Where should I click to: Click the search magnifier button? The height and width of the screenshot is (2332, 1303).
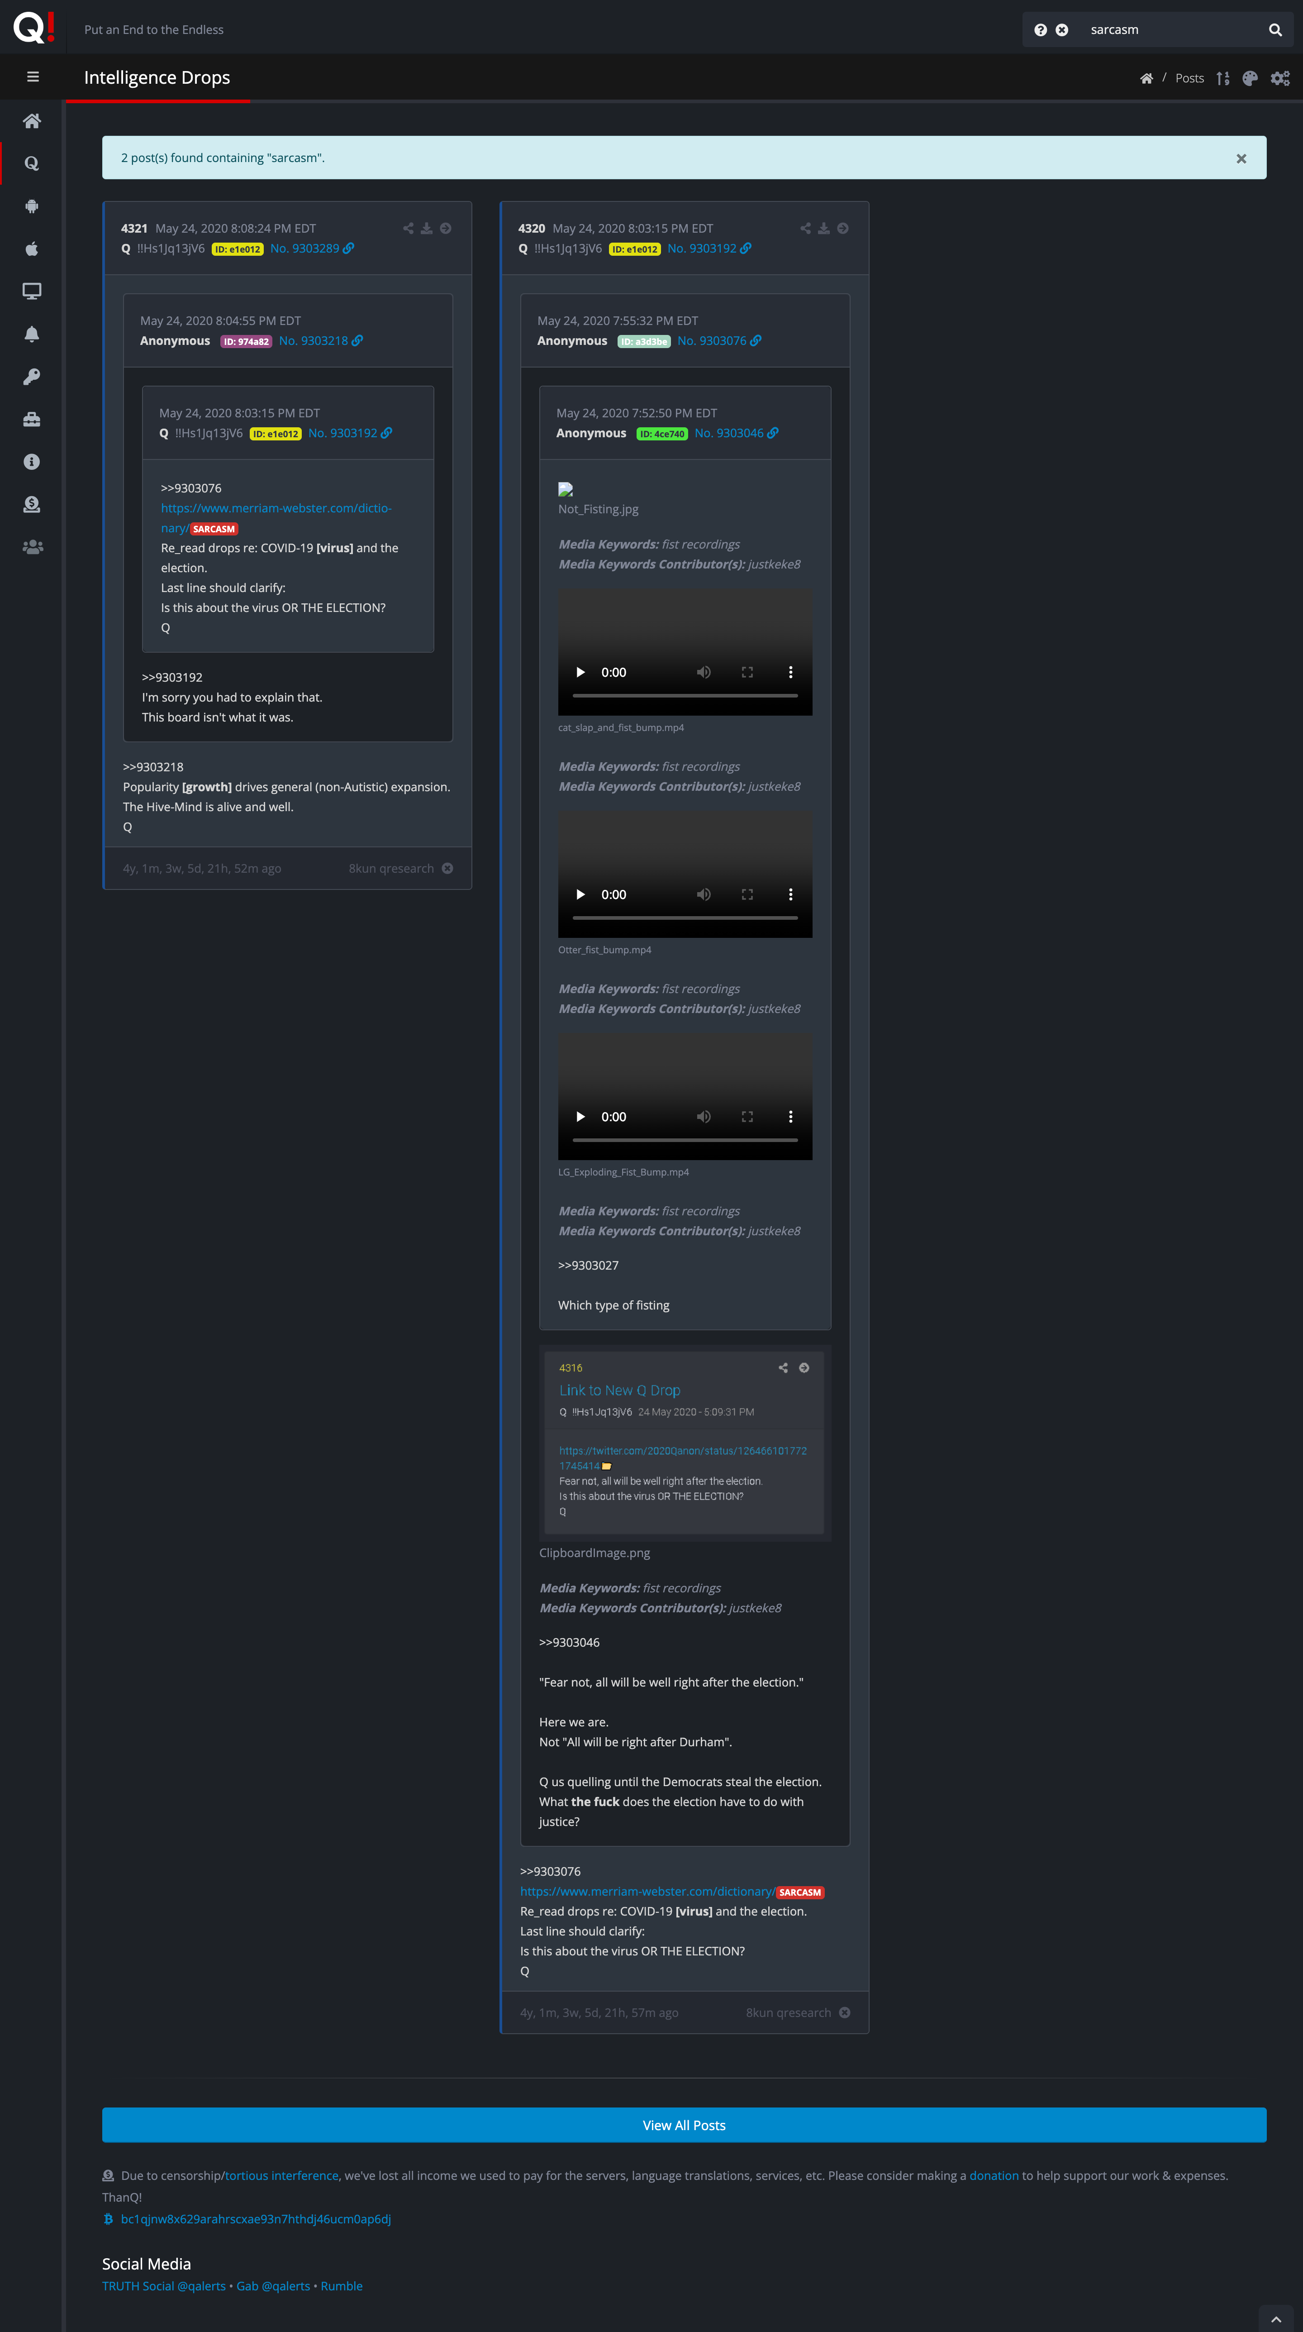coord(1275,30)
